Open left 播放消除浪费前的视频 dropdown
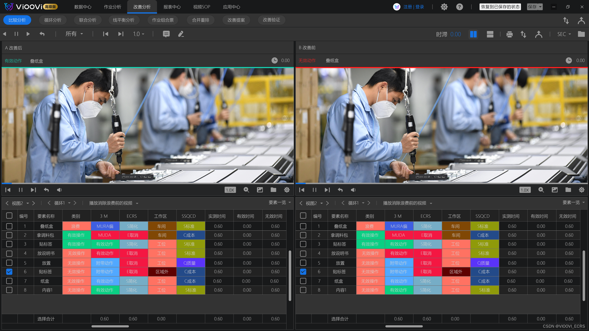 pyautogui.click(x=114, y=203)
